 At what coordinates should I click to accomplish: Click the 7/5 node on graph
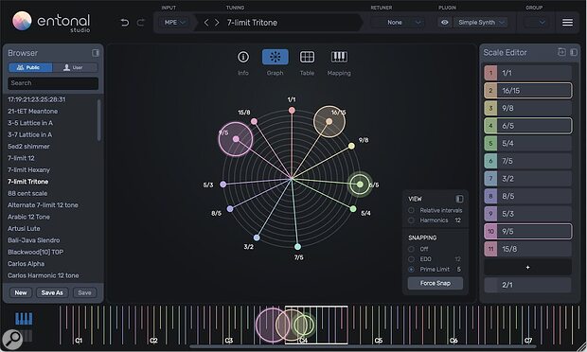pyautogui.click(x=297, y=247)
